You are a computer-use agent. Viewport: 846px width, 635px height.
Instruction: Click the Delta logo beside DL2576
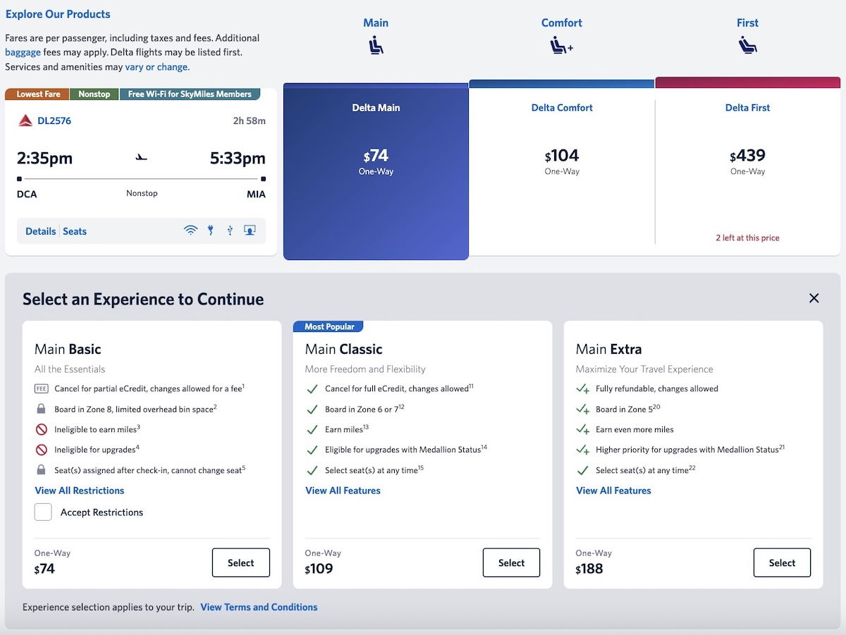25,121
